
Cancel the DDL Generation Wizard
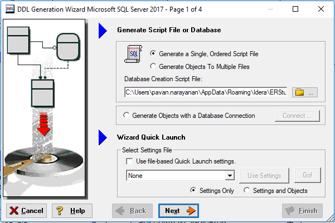[27, 211]
